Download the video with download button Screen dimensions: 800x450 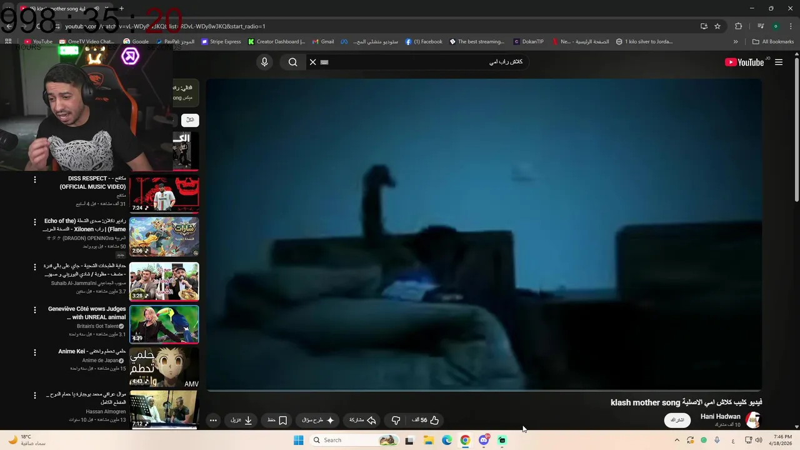(241, 420)
